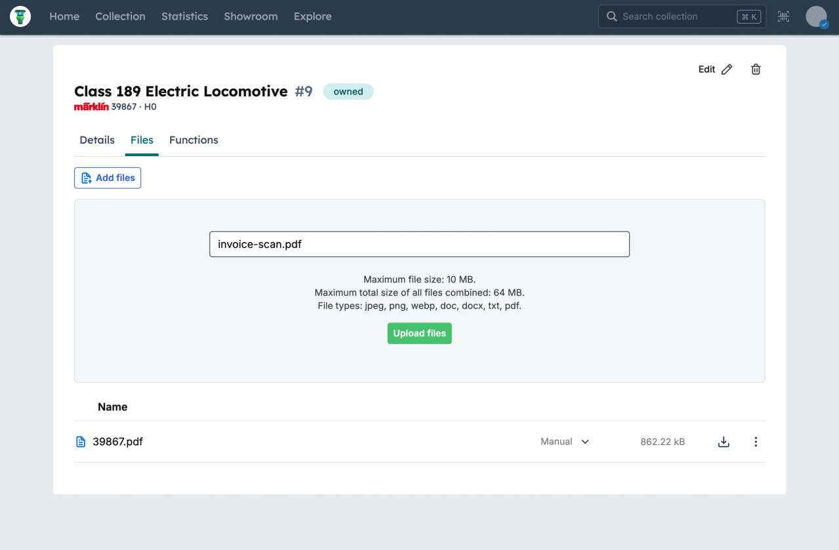Click the Add files button
The image size is (839, 550).
coord(108,178)
